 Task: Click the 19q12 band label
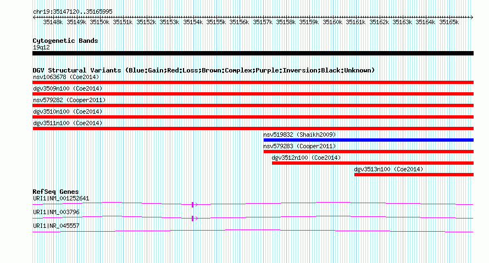point(41,47)
